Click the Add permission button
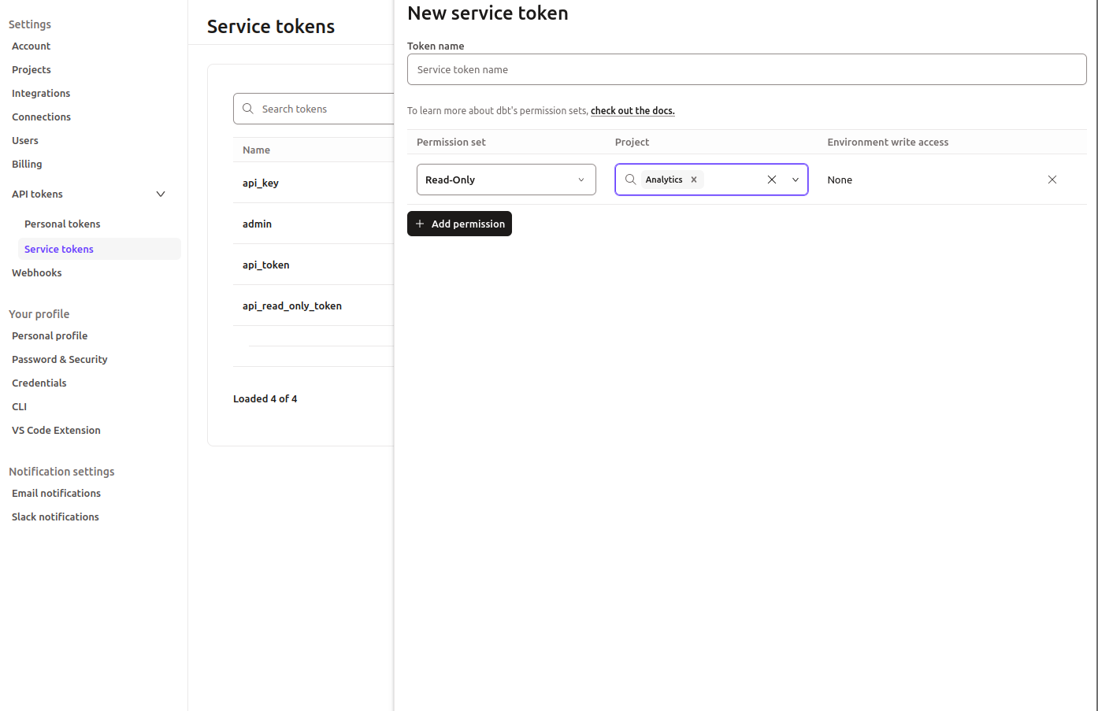The height and width of the screenshot is (711, 1098). pyautogui.click(x=459, y=224)
